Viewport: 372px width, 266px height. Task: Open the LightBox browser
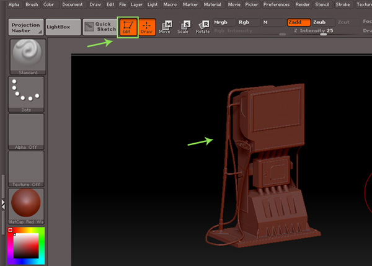(63, 27)
